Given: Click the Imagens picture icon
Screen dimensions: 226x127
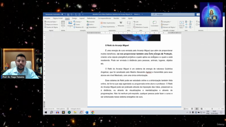Looking at the screenshot, I should (70, 24).
